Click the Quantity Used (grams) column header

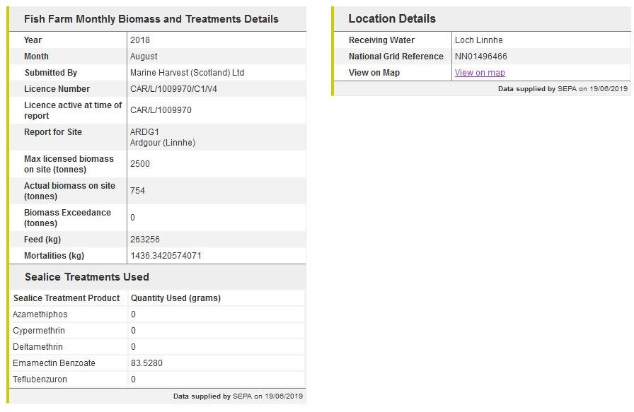point(175,298)
